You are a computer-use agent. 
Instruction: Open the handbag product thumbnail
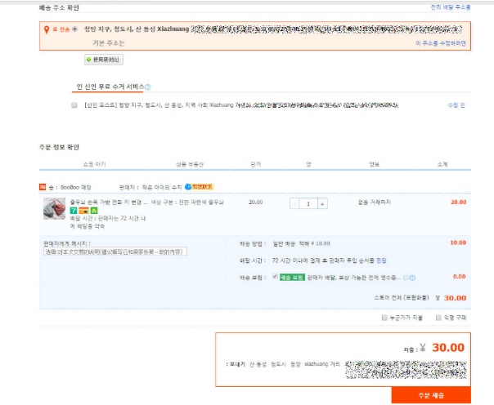coord(54,208)
